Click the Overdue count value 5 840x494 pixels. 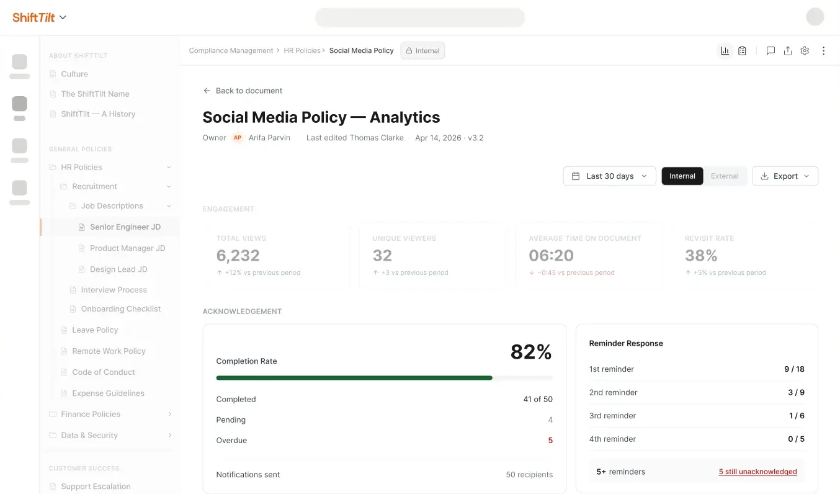point(550,441)
